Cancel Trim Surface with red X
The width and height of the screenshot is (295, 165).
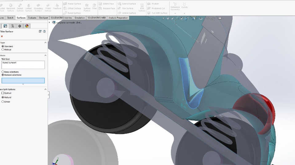[2, 36]
